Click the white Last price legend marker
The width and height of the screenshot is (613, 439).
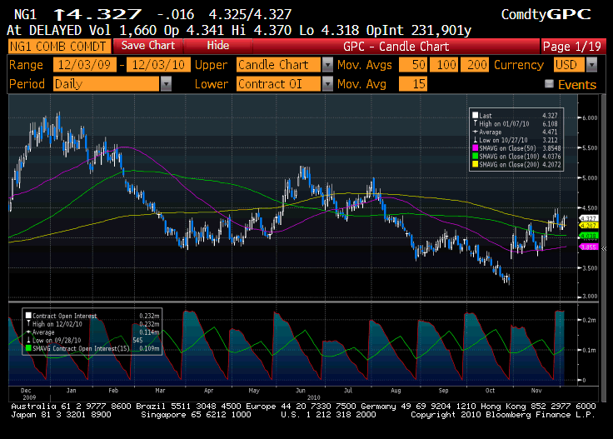pos(475,116)
